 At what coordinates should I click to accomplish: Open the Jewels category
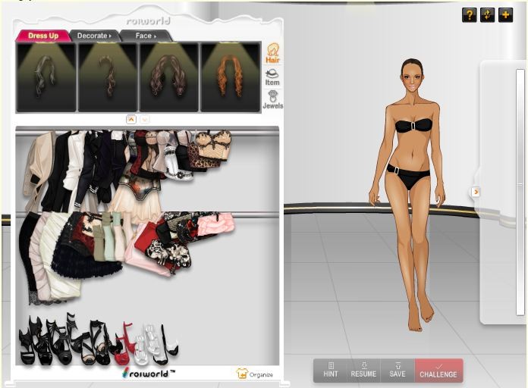pos(272,100)
